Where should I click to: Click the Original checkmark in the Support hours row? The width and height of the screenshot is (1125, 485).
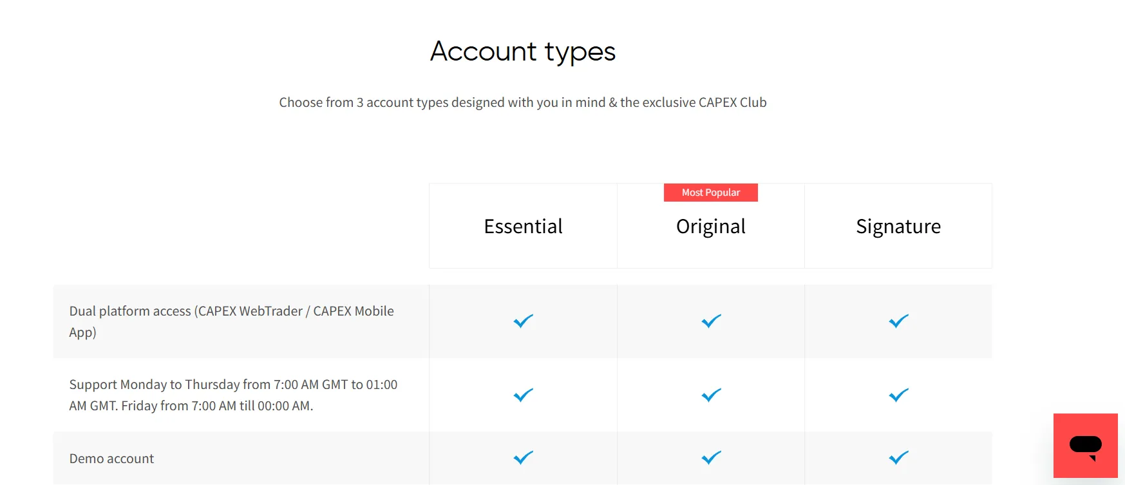[x=711, y=395]
